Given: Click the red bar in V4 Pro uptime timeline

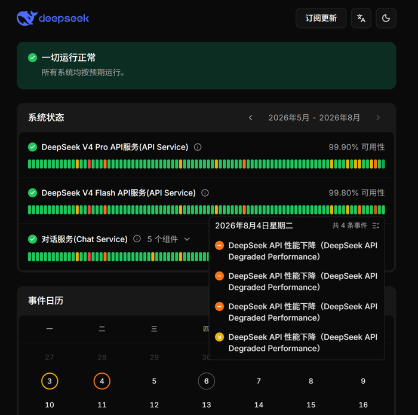Looking at the screenshot, I should click(x=90, y=164).
